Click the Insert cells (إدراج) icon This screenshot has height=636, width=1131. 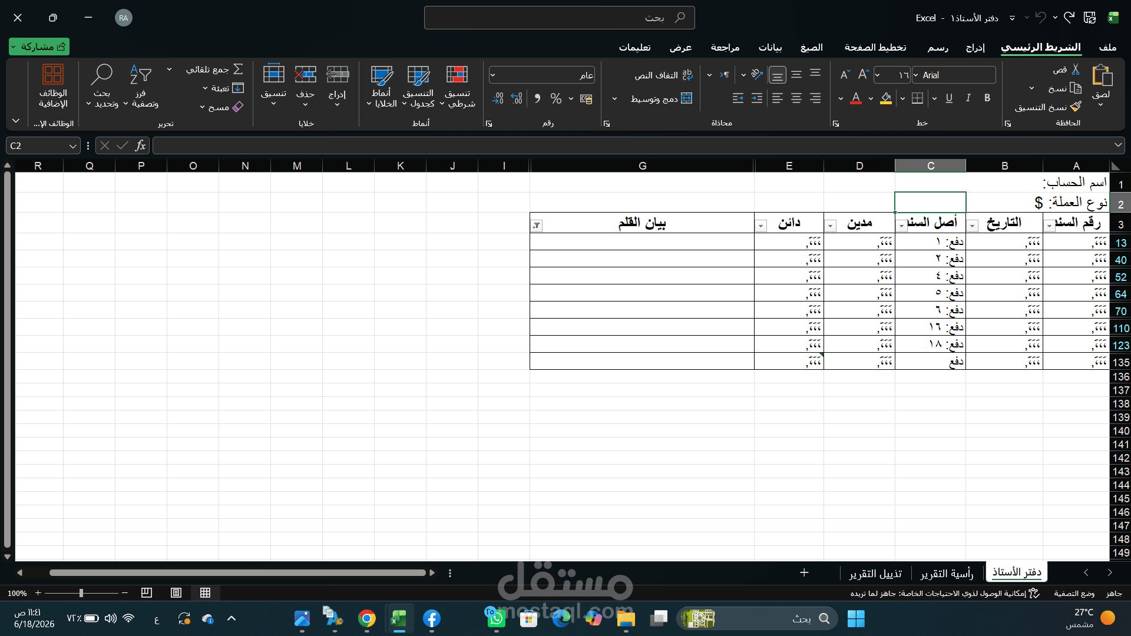pyautogui.click(x=338, y=75)
